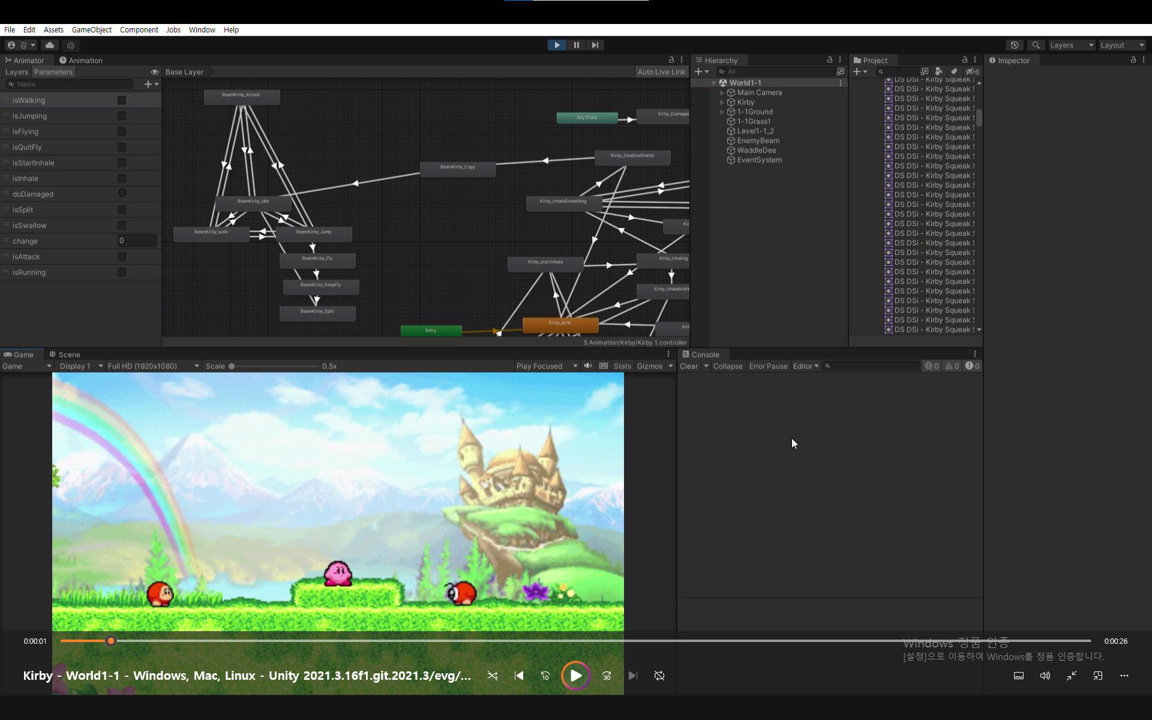Expand the Kirby object in Hierarchy
The width and height of the screenshot is (1152, 720).
tap(722, 102)
